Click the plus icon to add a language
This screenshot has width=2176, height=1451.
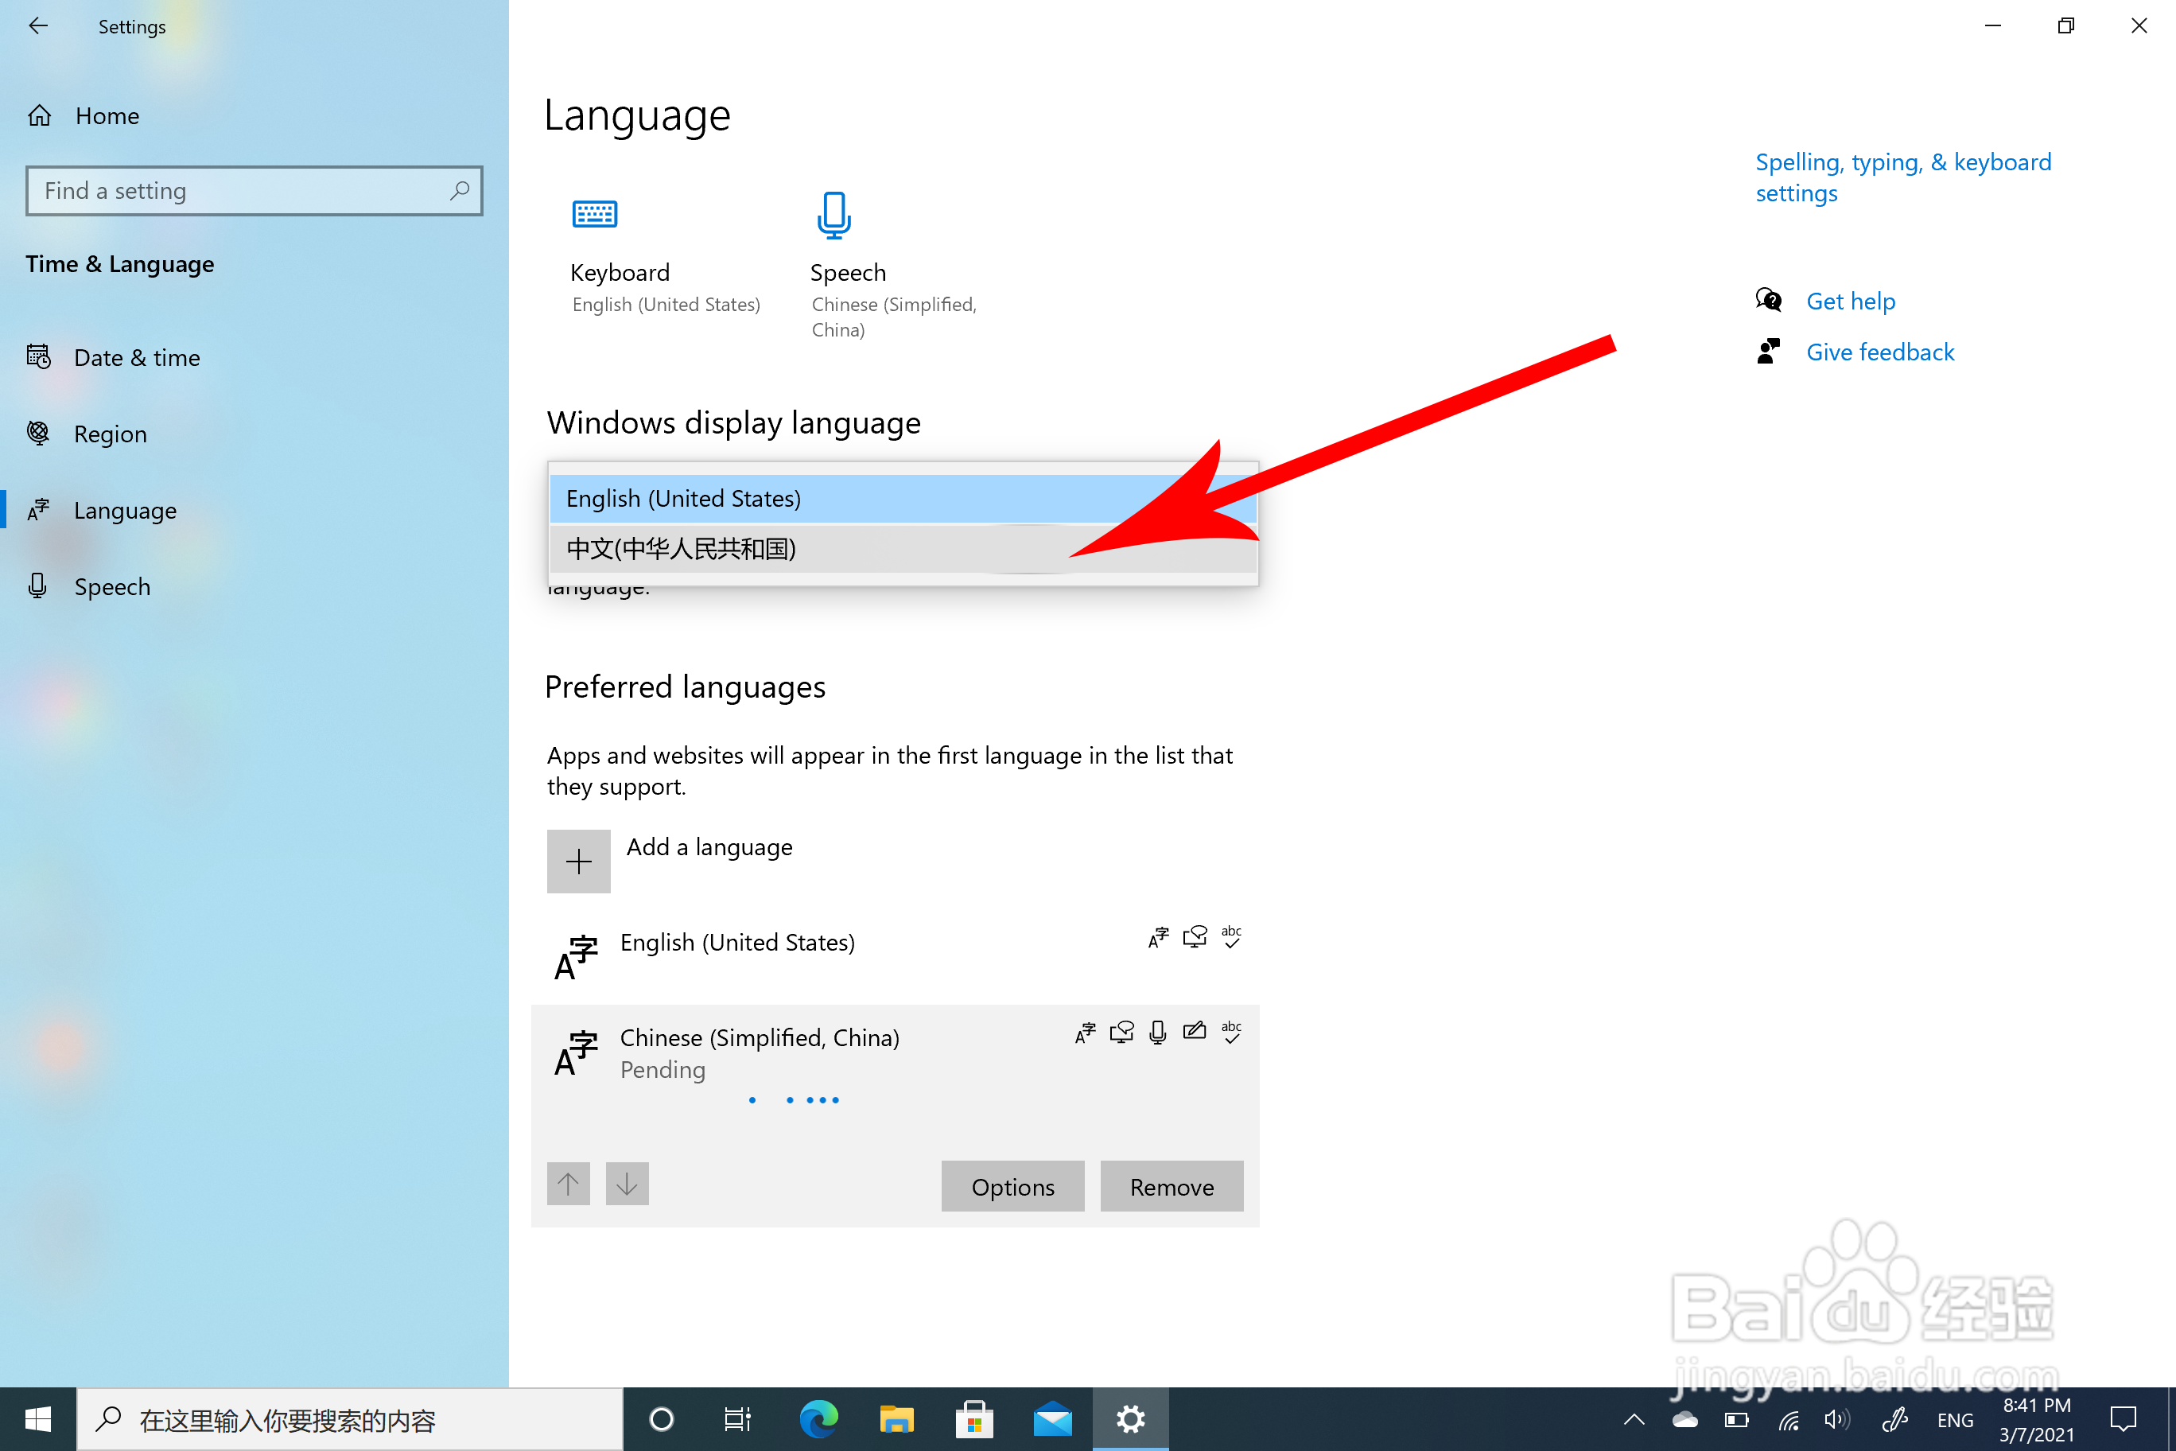click(x=578, y=862)
